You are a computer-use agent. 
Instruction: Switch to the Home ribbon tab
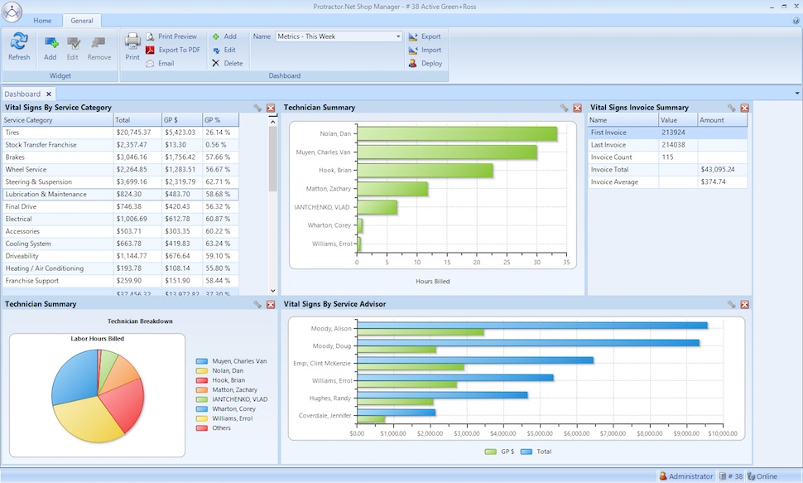coord(42,21)
